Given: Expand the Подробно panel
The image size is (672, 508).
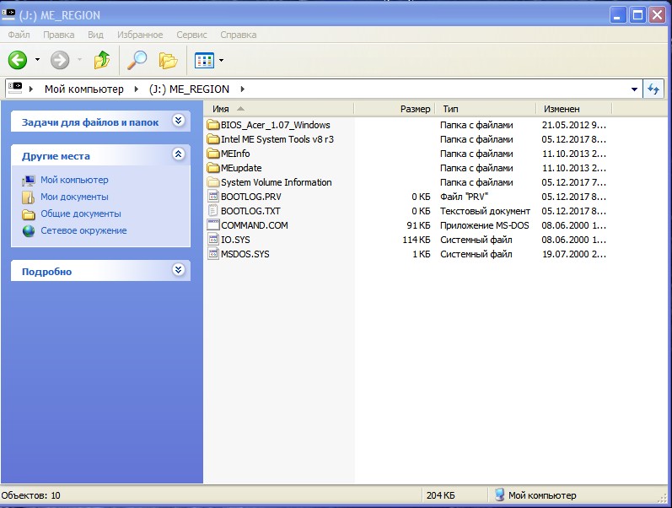Looking at the screenshot, I should (179, 269).
